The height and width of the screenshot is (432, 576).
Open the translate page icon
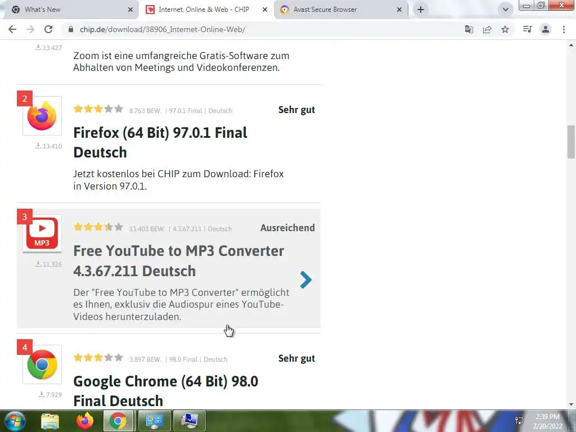pos(469,29)
